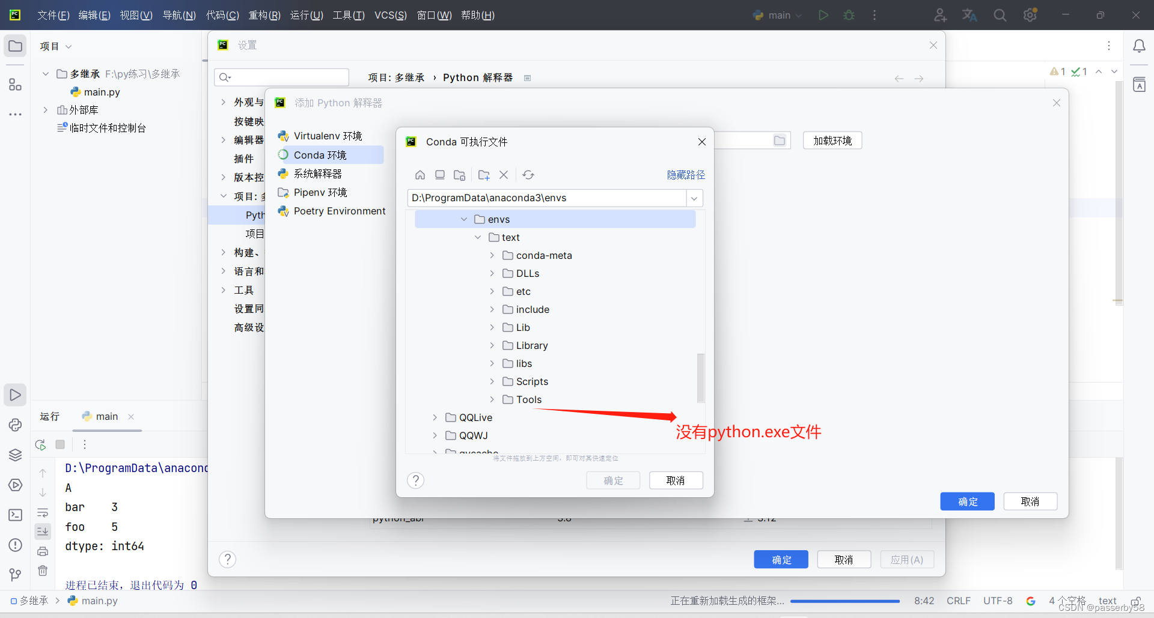Click 加载环境 button

point(832,141)
